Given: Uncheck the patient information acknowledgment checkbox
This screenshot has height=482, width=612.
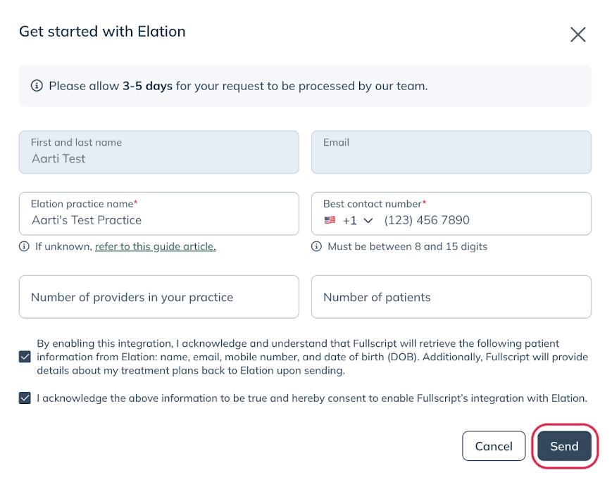Looking at the screenshot, I should pos(25,357).
